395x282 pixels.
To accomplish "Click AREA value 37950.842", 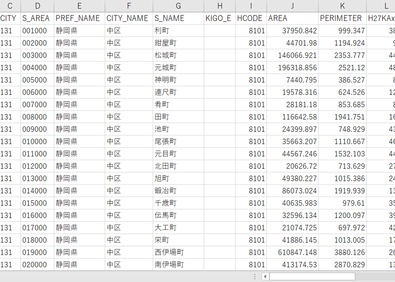I will [x=292, y=30].
